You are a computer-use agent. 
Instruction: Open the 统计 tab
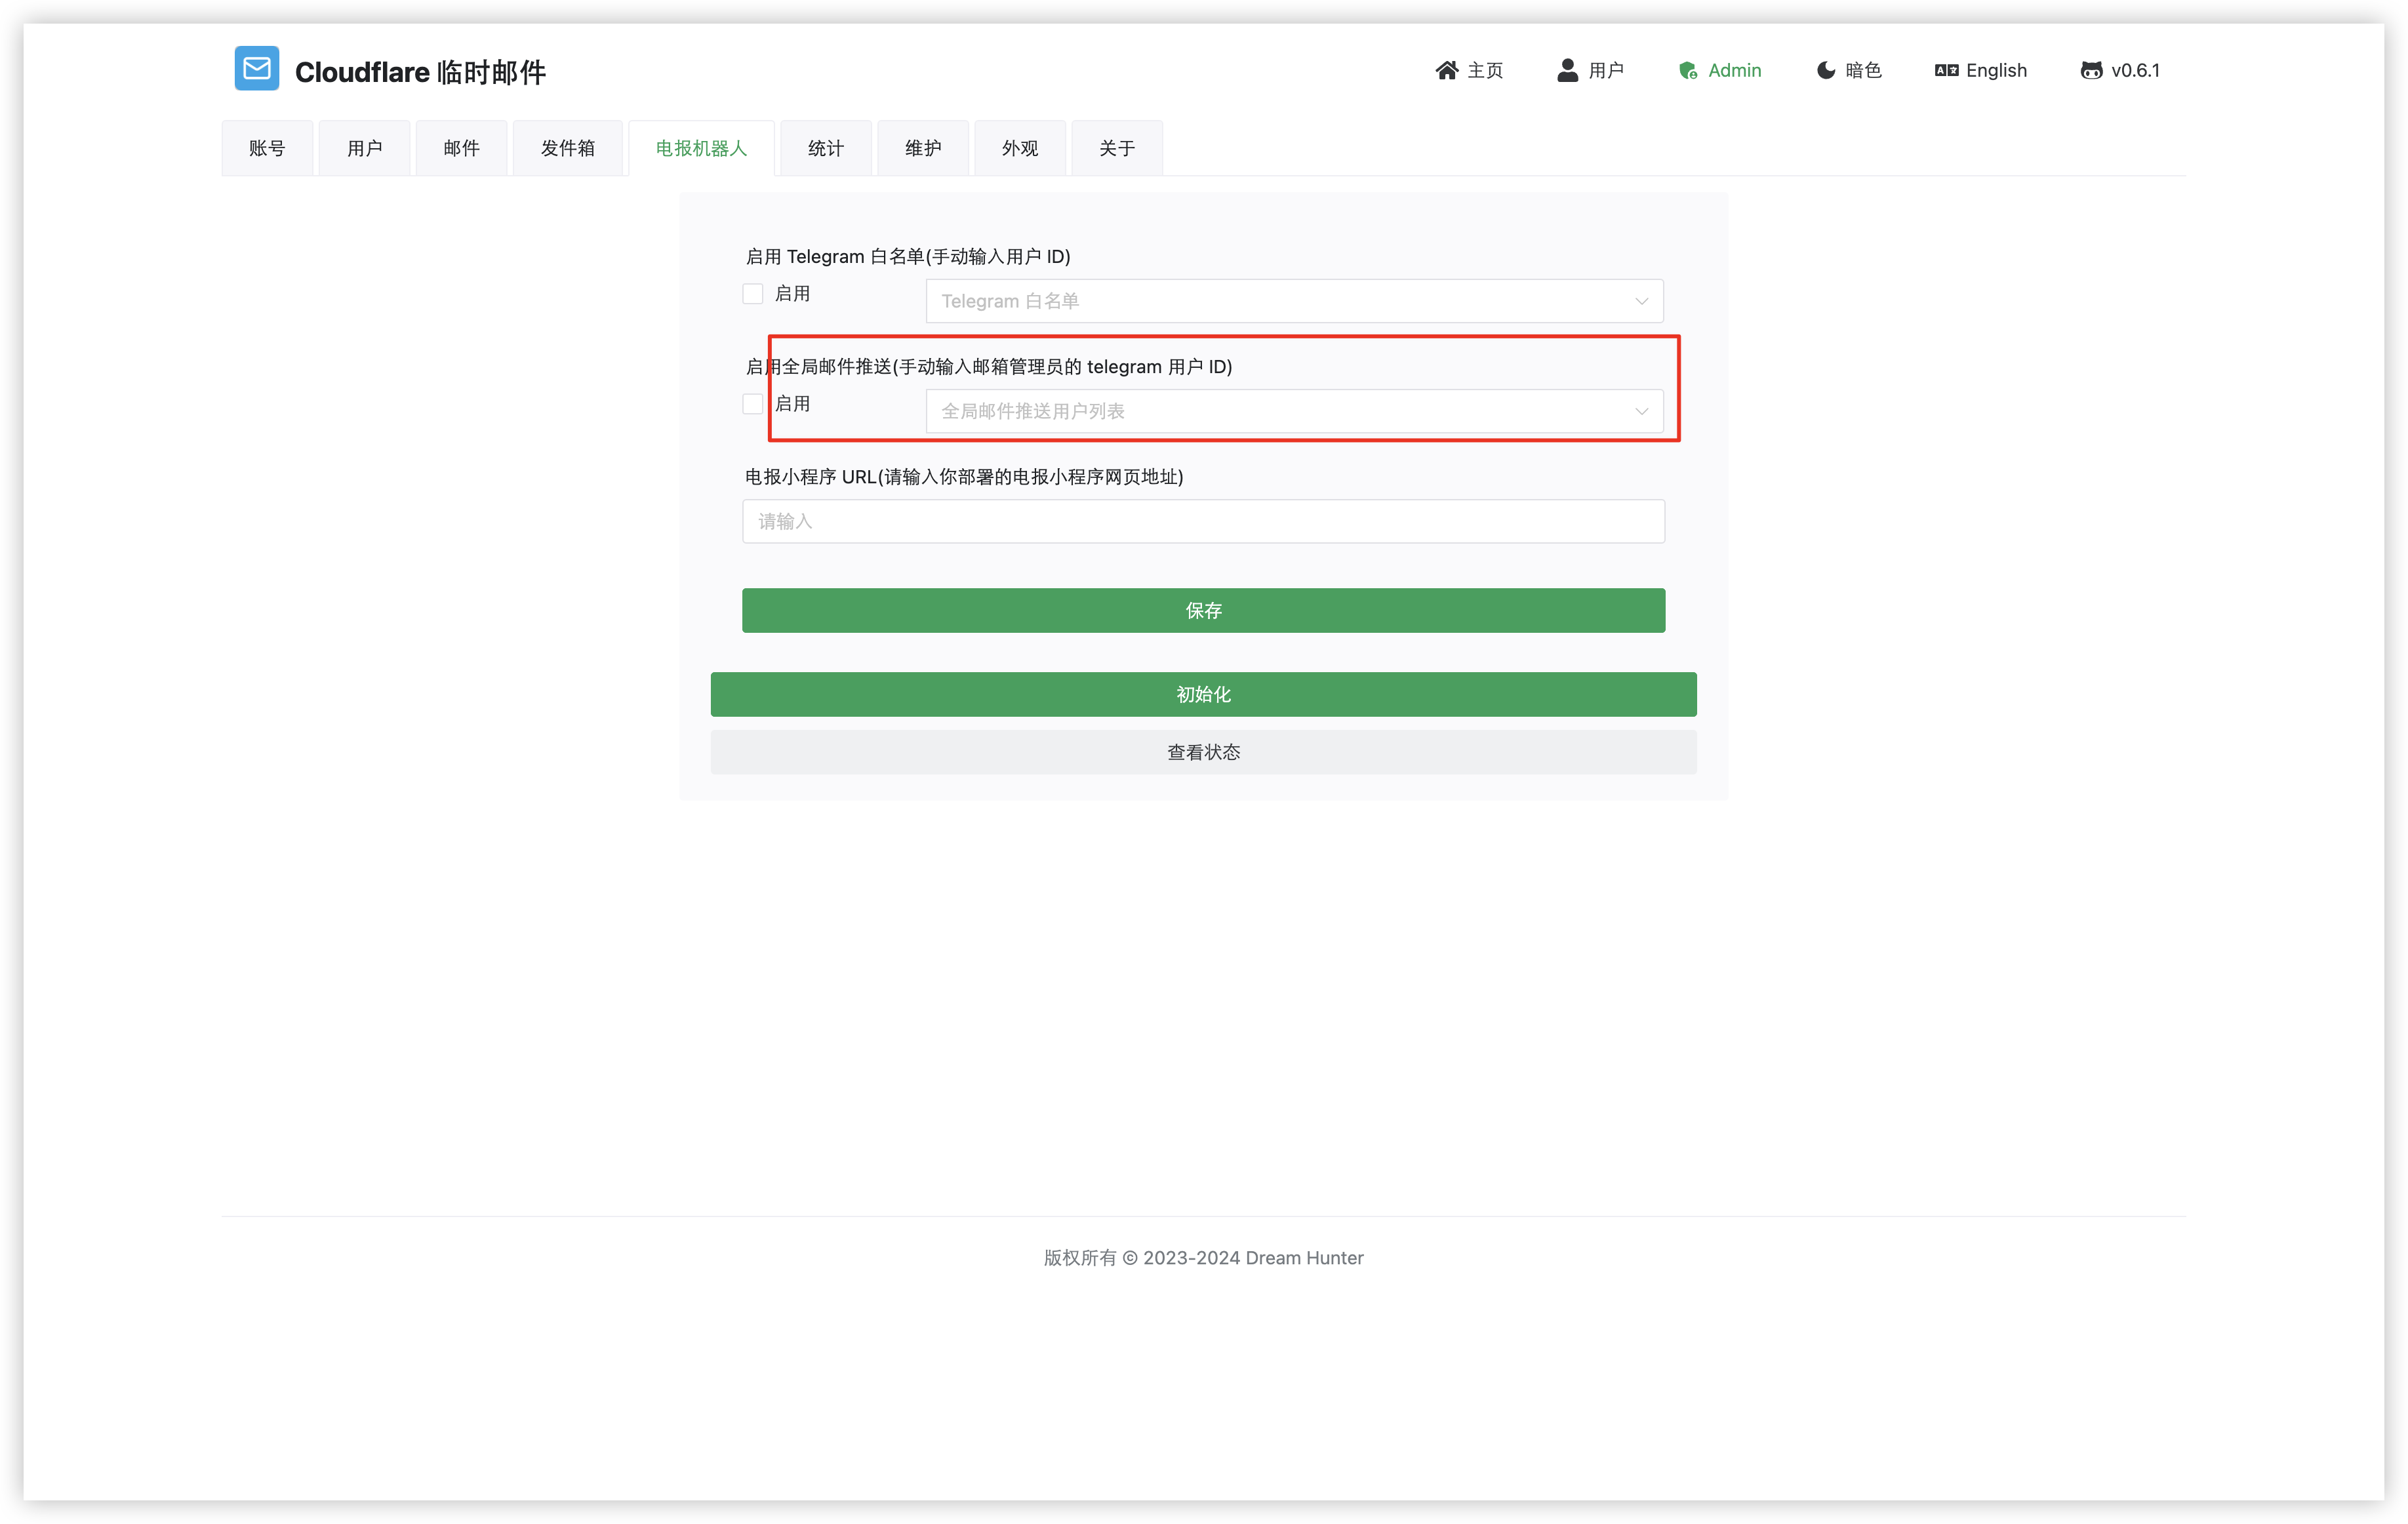[x=825, y=148]
